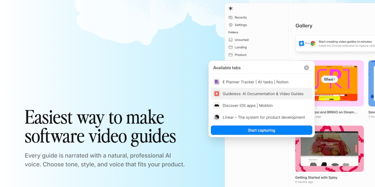
Task: Click the Folders section label
Action: (x=233, y=32)
